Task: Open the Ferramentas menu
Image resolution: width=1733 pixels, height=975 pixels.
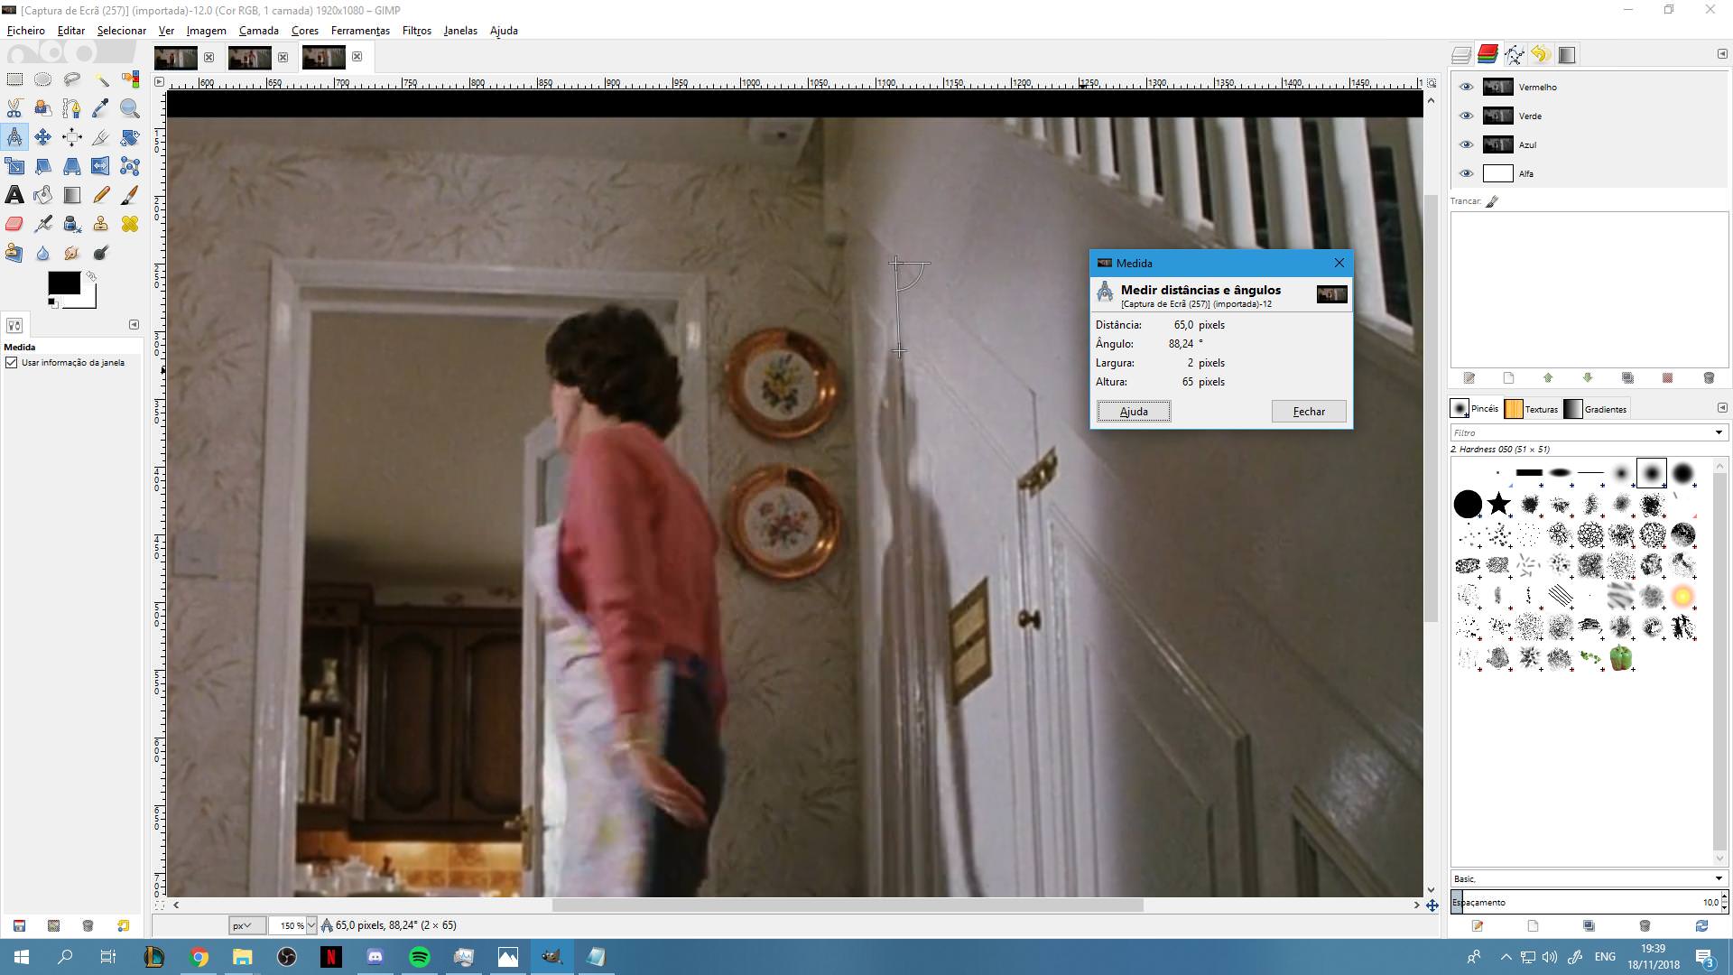Action: (x=360, y=31)
